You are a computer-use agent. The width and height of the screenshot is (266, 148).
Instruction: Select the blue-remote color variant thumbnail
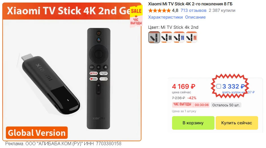tap(179, 37)
